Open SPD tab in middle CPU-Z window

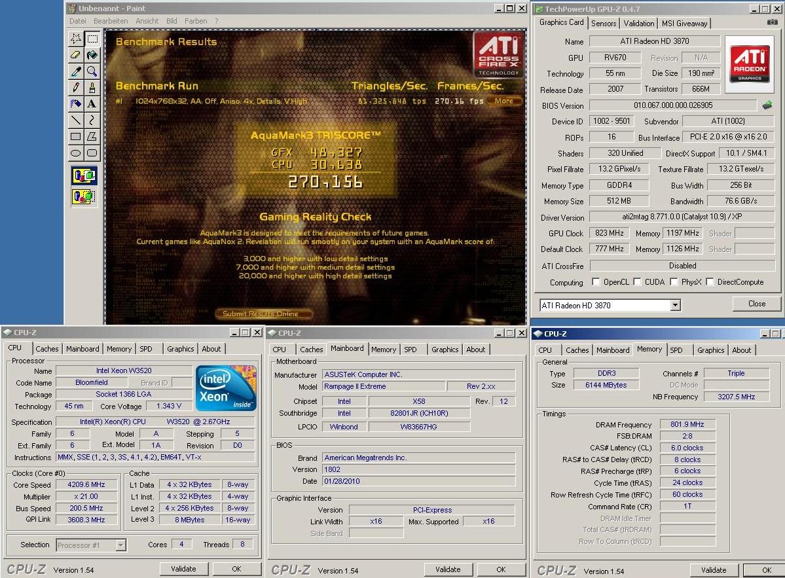(410, 350)
